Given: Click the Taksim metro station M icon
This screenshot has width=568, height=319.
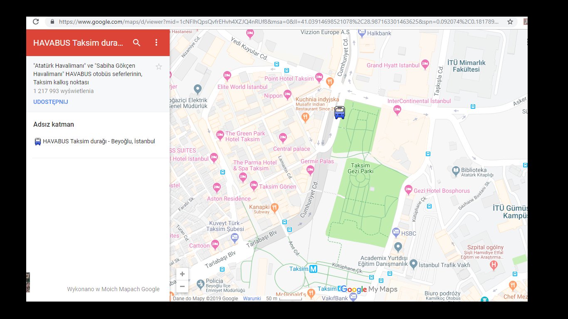Looking at the screenshot, I should coord(314,269).
